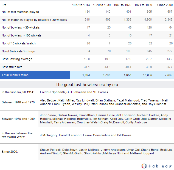This screenshot has height=170, width=174.
Task: Click total wickets value 7,542
Action: [169, 75]
